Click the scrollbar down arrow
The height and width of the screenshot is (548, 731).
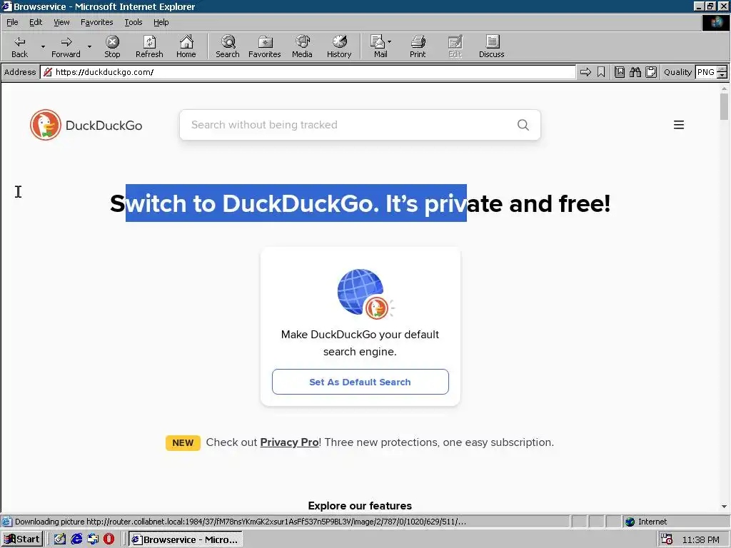coord(724,507)
